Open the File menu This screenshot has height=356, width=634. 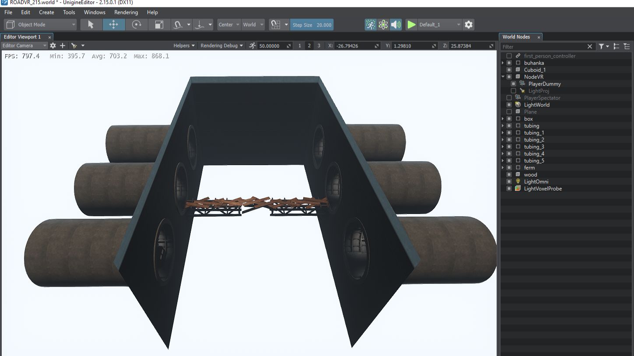[8, 12]
